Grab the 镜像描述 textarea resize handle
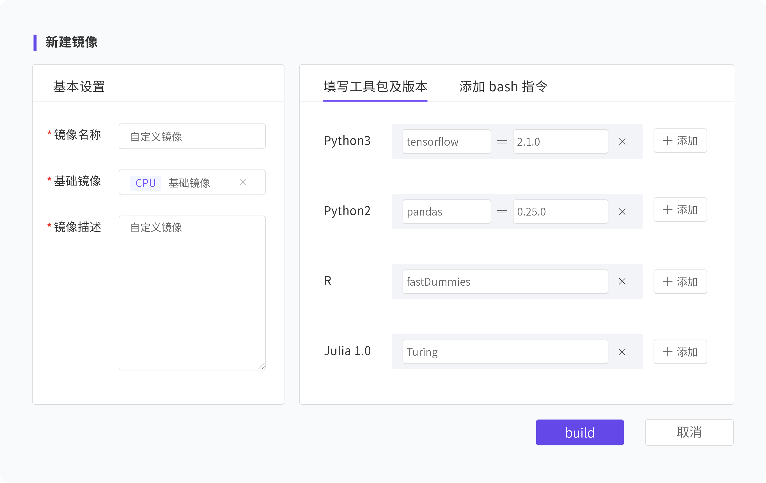This screenshot has width=766, height=483. coord(262,366)
